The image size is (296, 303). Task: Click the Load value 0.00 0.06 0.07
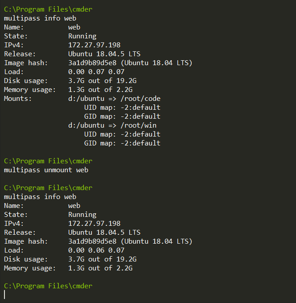[96, 250]
